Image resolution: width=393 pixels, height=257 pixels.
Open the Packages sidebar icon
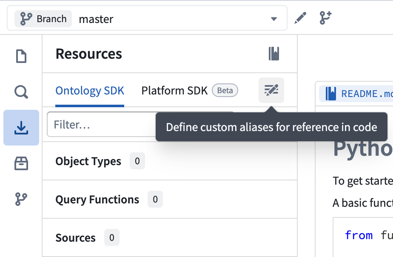(21, 163)
